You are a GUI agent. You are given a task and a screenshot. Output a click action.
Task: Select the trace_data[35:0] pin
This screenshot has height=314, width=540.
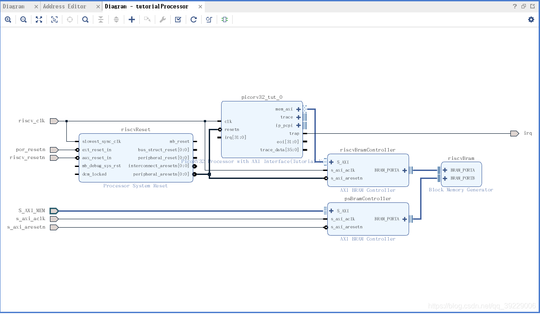(x=280, y=150)
